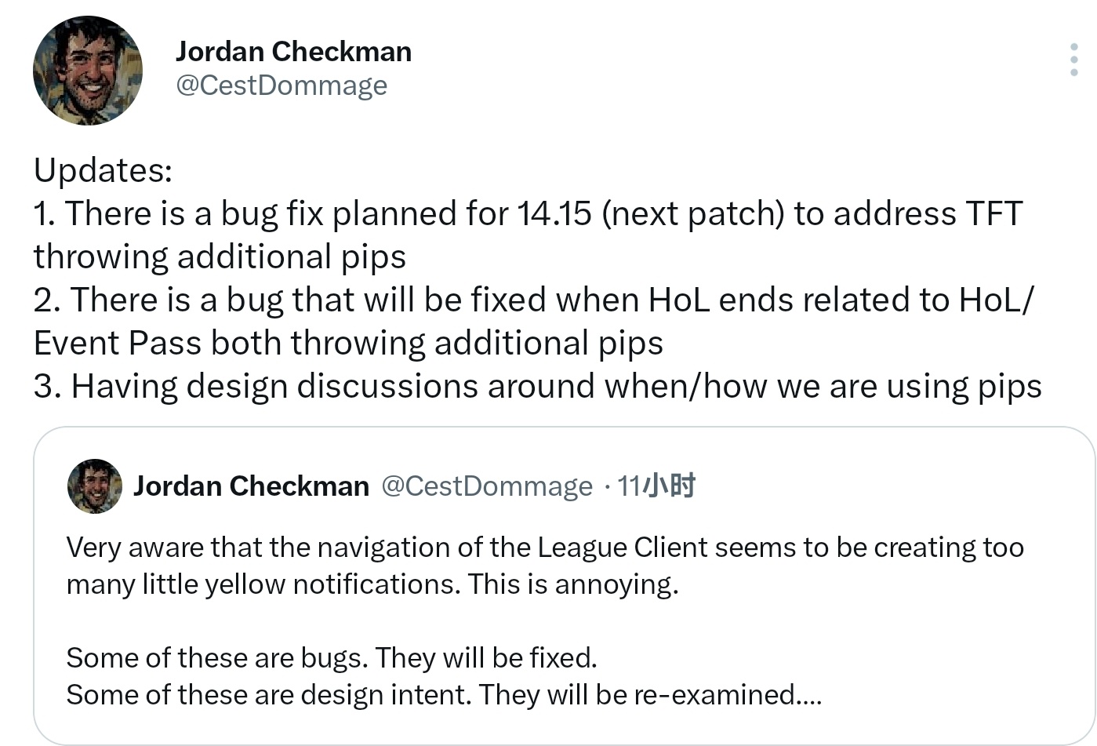Image resolution: width=1097 pixels, height=746 pixels.
Task: Open quoted tweet at "Very aware" sentence
Action: (x=545, y=547)
